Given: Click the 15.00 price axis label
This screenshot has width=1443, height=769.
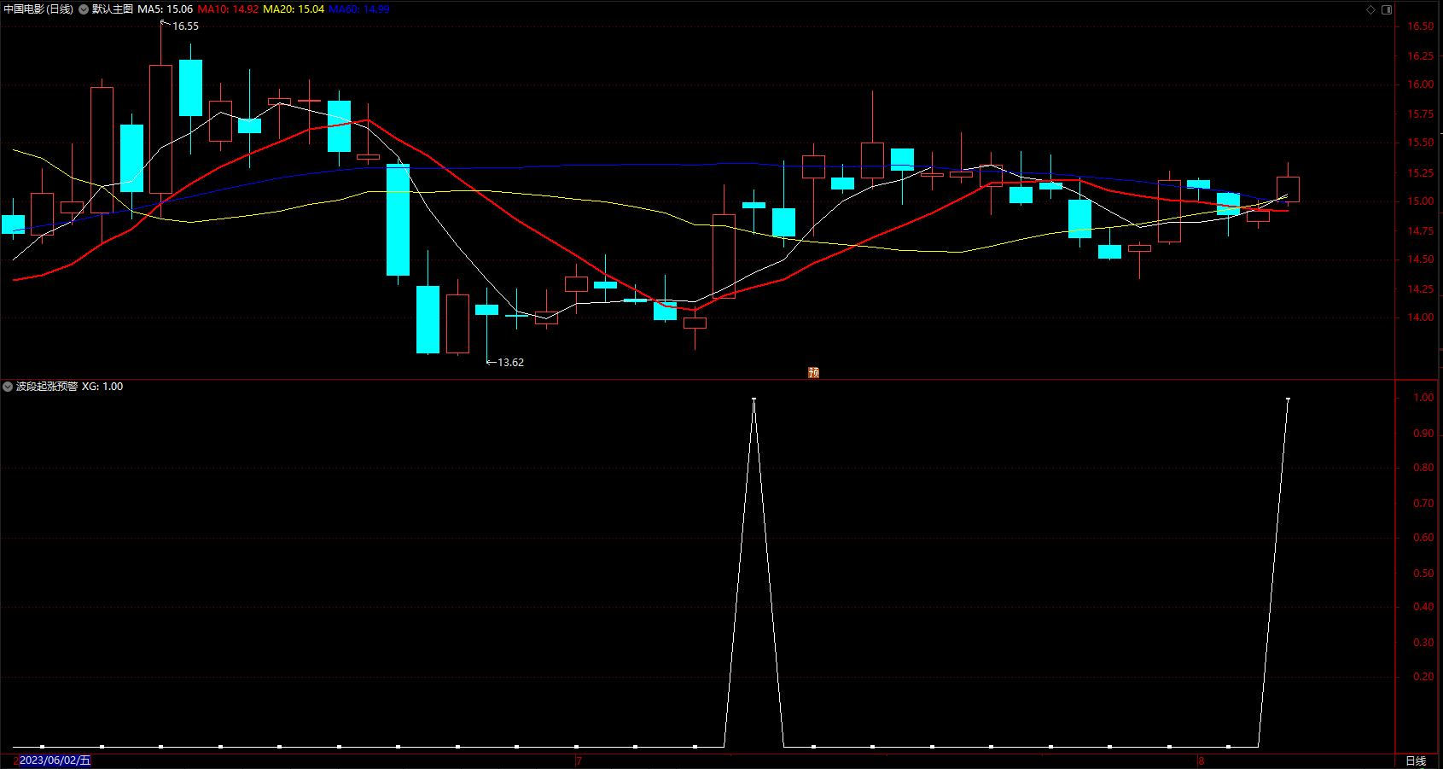Looking at the screenshot, I should click(1421, 201).
